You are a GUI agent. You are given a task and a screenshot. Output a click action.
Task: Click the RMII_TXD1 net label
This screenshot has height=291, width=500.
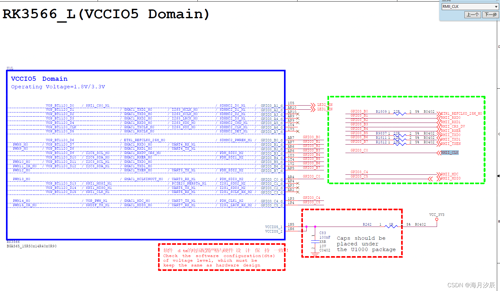pyautogui.click(x=451, y=139)
